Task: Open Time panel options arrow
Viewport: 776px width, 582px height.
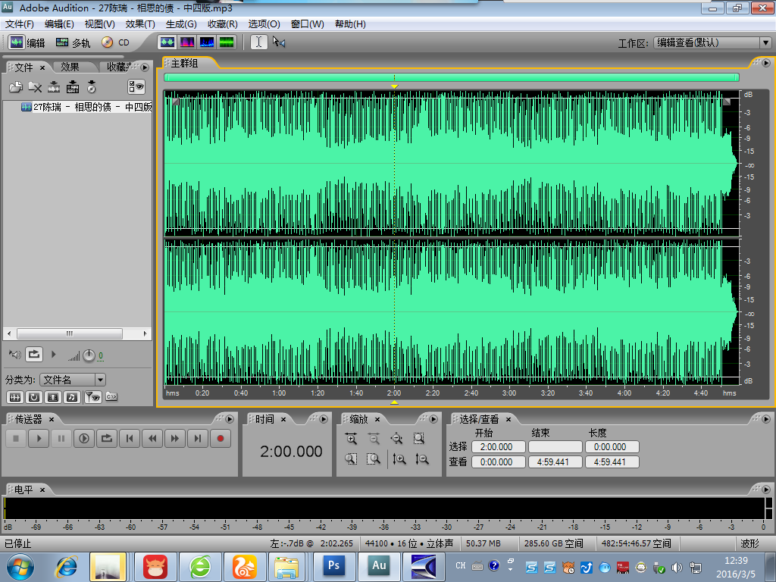Action: click(x=324, y=419)
